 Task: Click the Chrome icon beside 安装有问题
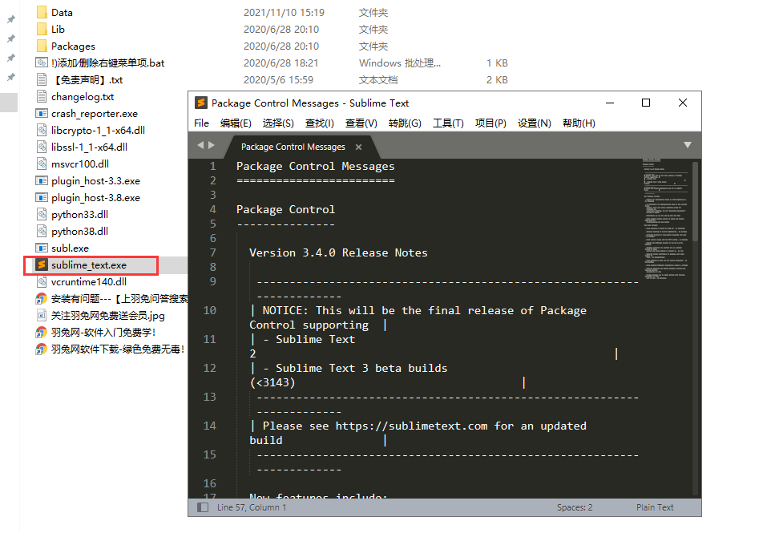click(42, 298)
